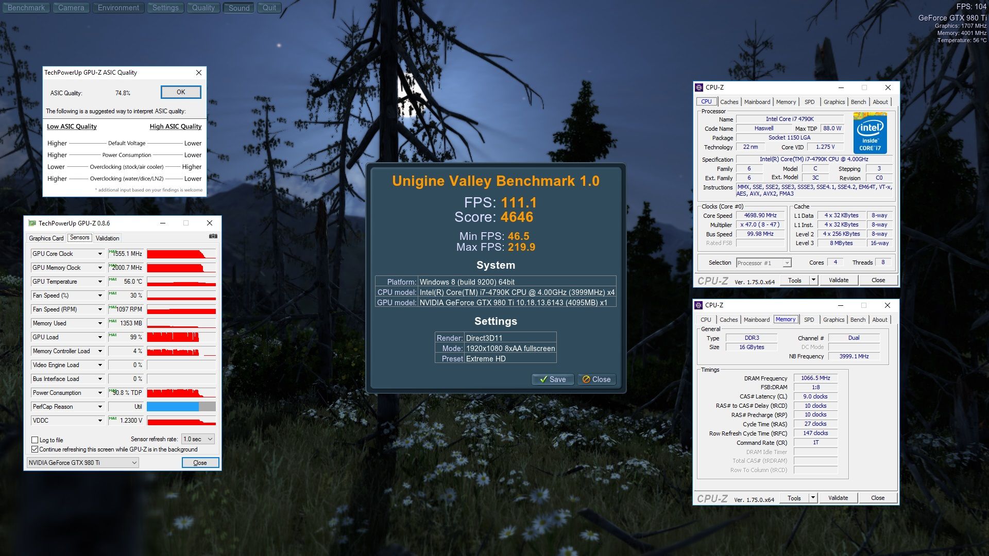Expand GPU Temperature sensor dropdown

click(100, 282)
